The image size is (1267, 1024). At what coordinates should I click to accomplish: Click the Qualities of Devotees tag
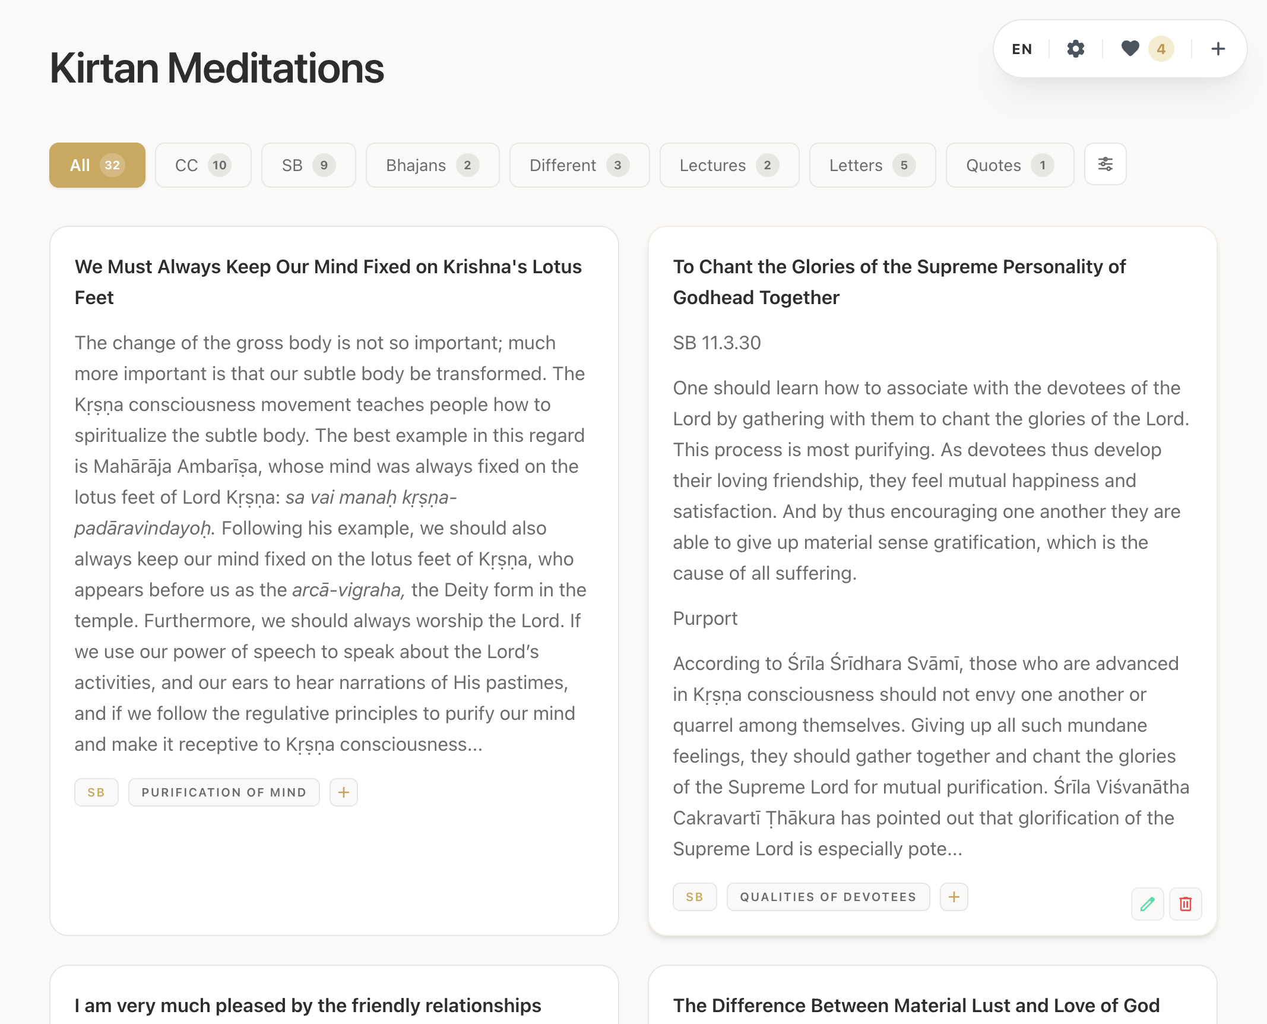[x=828, y=897]
